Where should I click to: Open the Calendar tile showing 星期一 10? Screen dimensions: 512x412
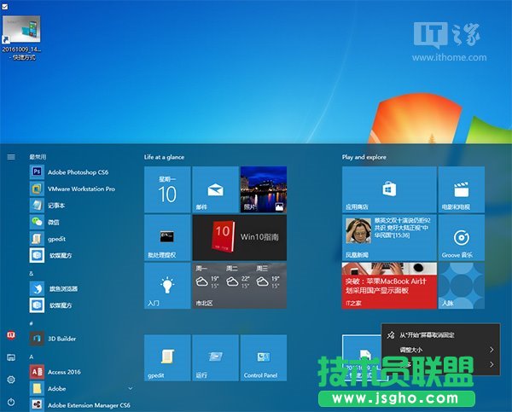tap(167, 189)
